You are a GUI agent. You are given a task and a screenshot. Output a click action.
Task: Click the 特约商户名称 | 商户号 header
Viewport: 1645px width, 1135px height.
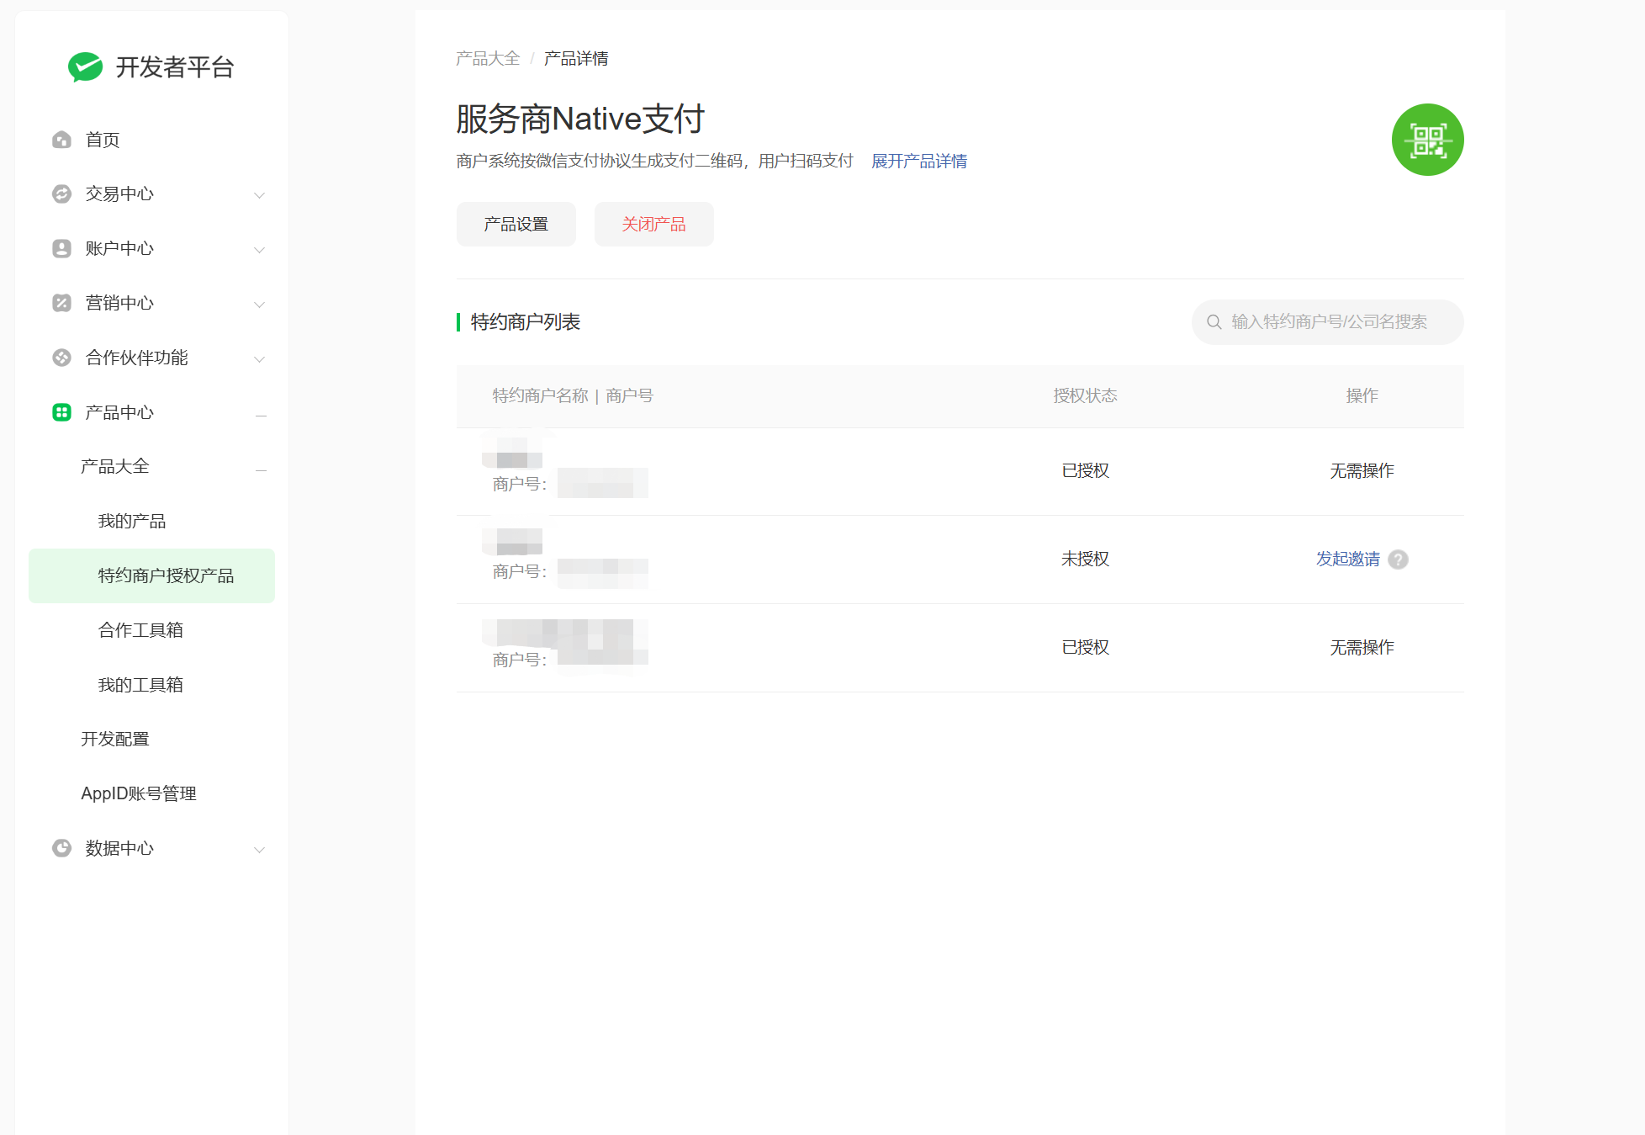(573, 395)
